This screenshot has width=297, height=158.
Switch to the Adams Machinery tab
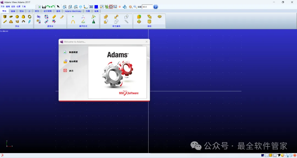coord(73,11)
